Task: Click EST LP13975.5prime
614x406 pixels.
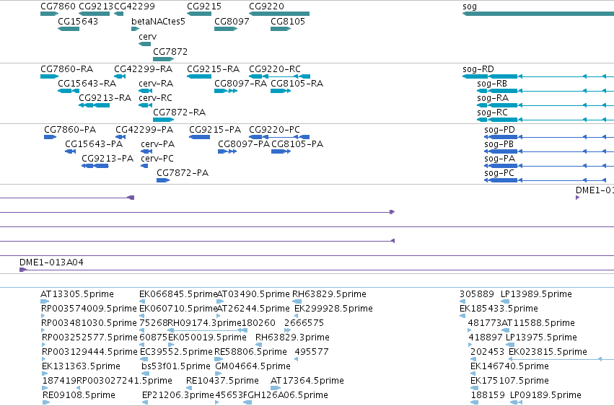Action: click(542, 337)
